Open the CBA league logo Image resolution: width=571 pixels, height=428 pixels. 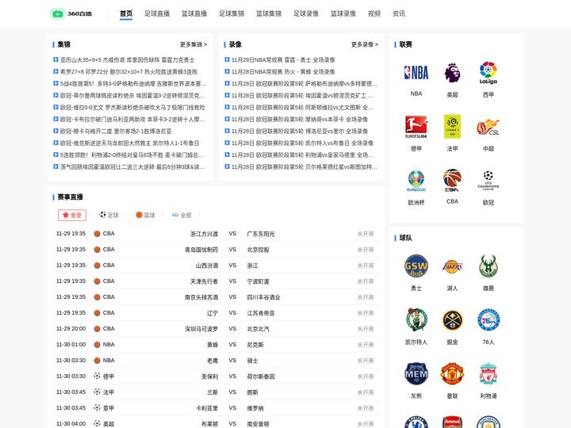click(452, 180)
